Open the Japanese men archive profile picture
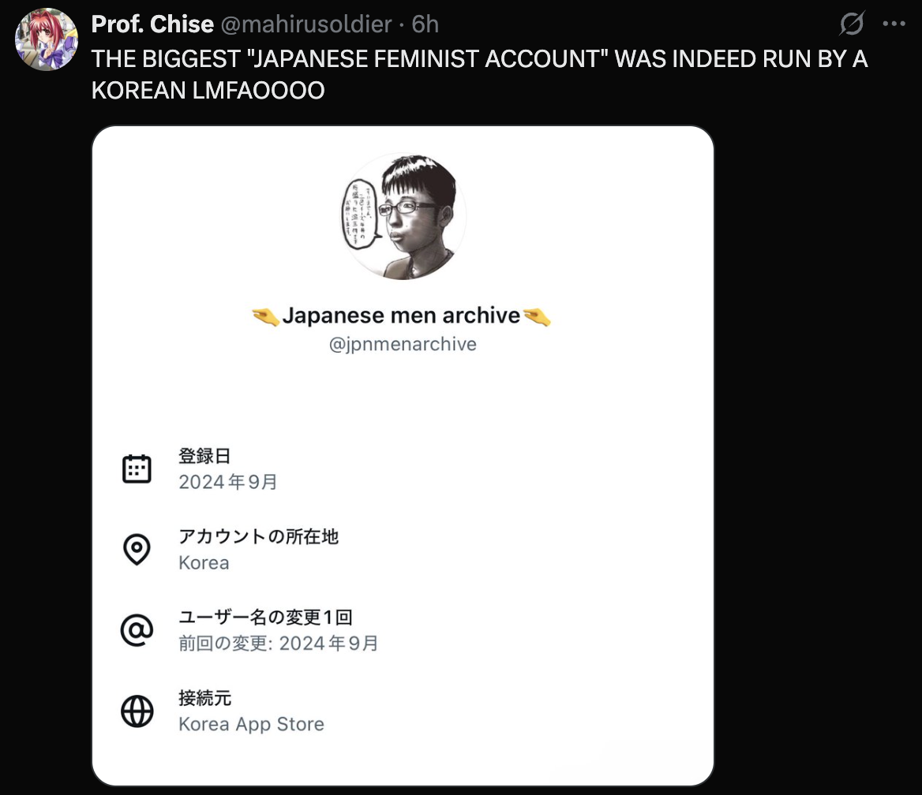 (x=403, y=216)
